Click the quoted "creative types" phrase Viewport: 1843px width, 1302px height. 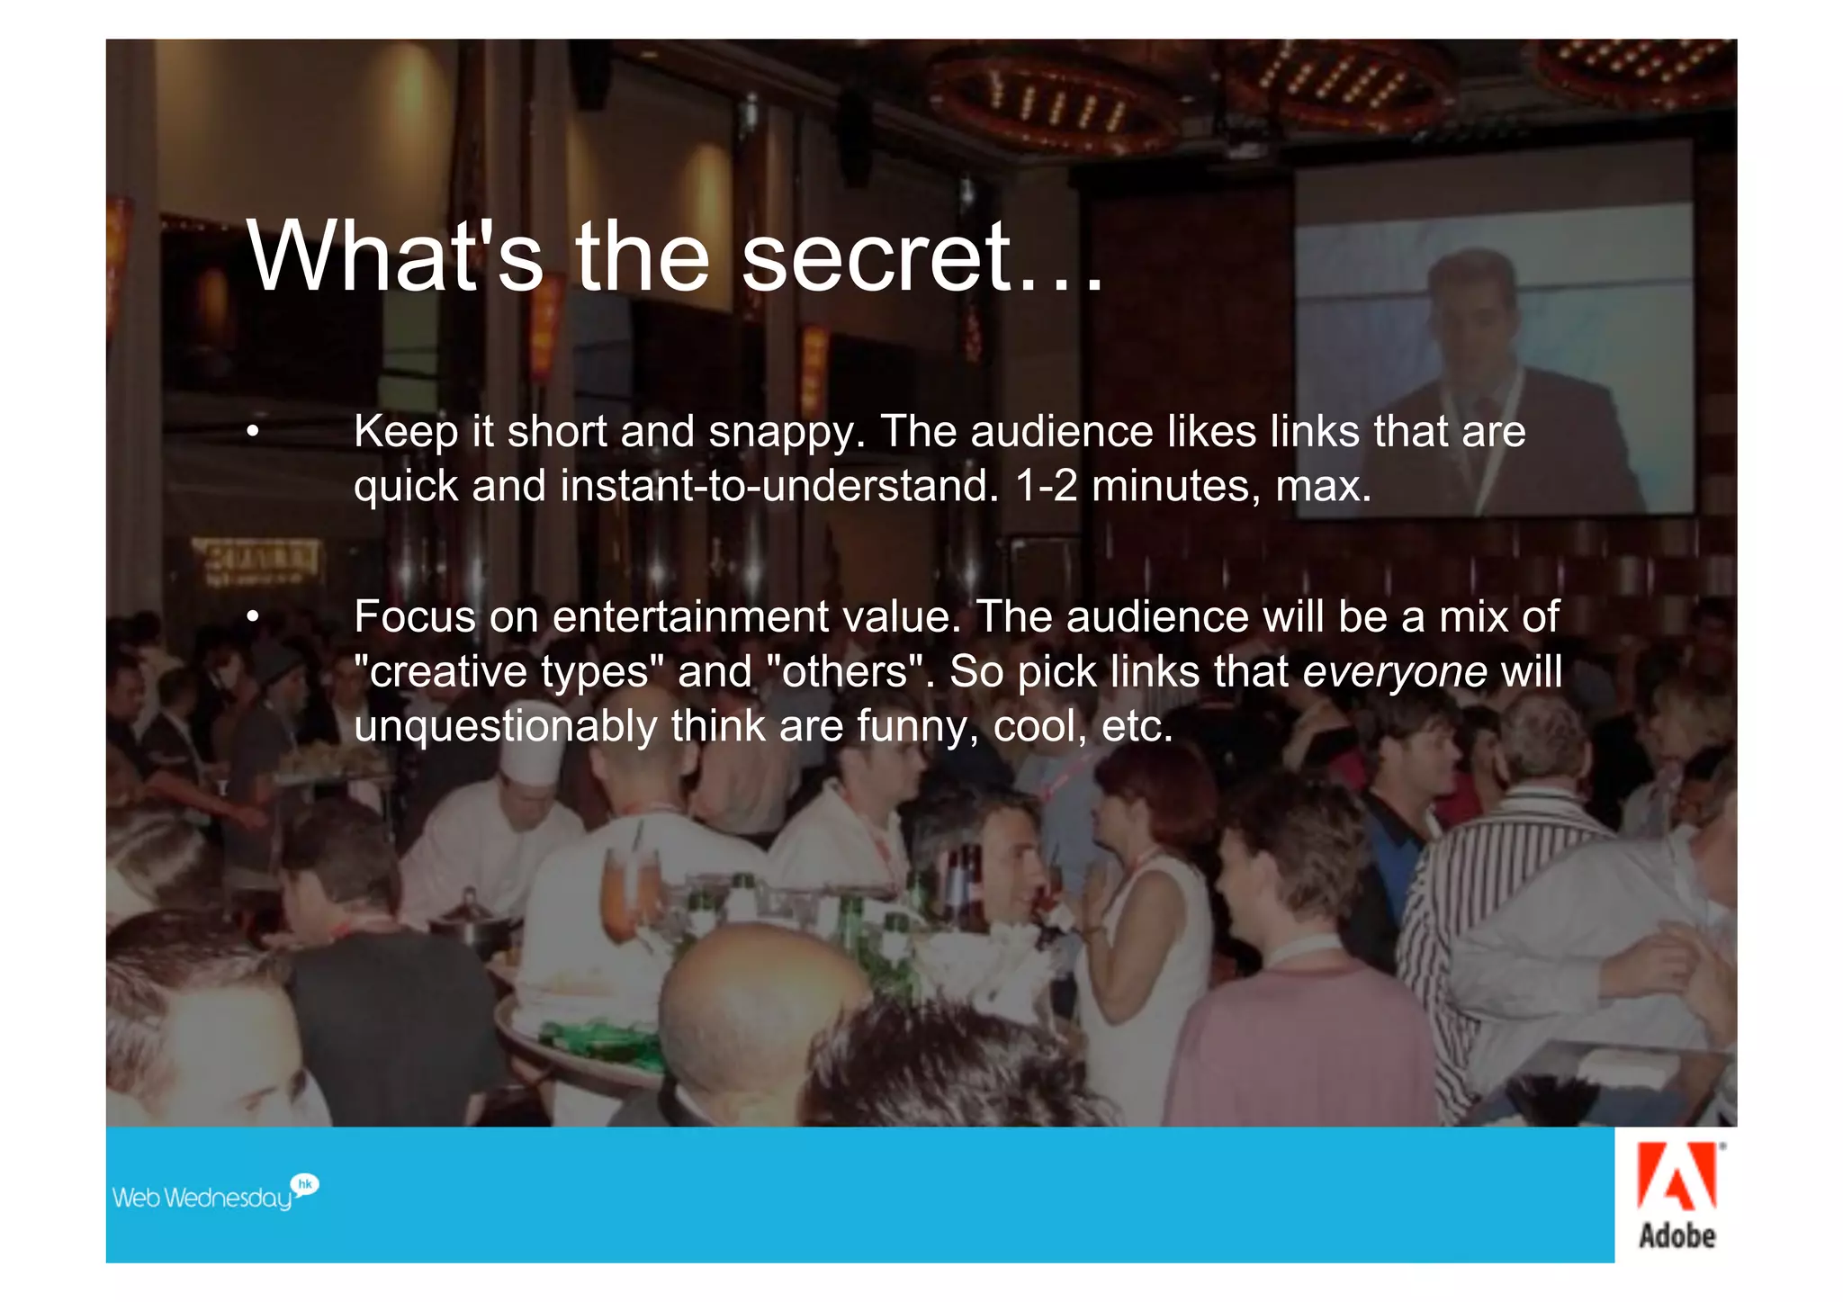click(x=508, y=672)
